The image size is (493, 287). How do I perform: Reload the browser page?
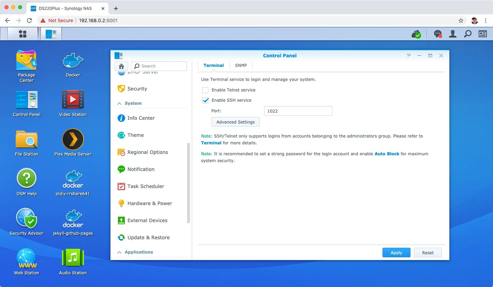pos(29,20)
